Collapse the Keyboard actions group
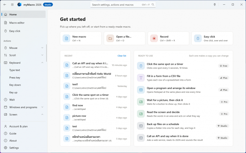 click(x=42, y=63)
